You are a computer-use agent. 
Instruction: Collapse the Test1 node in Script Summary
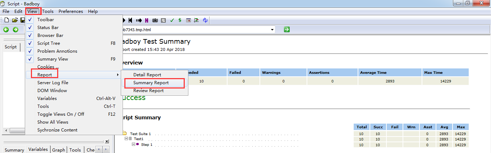coord(127,139)
